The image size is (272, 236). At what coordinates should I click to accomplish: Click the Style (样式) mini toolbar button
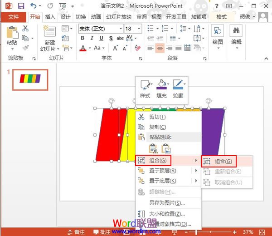click(x=145, y=89)
